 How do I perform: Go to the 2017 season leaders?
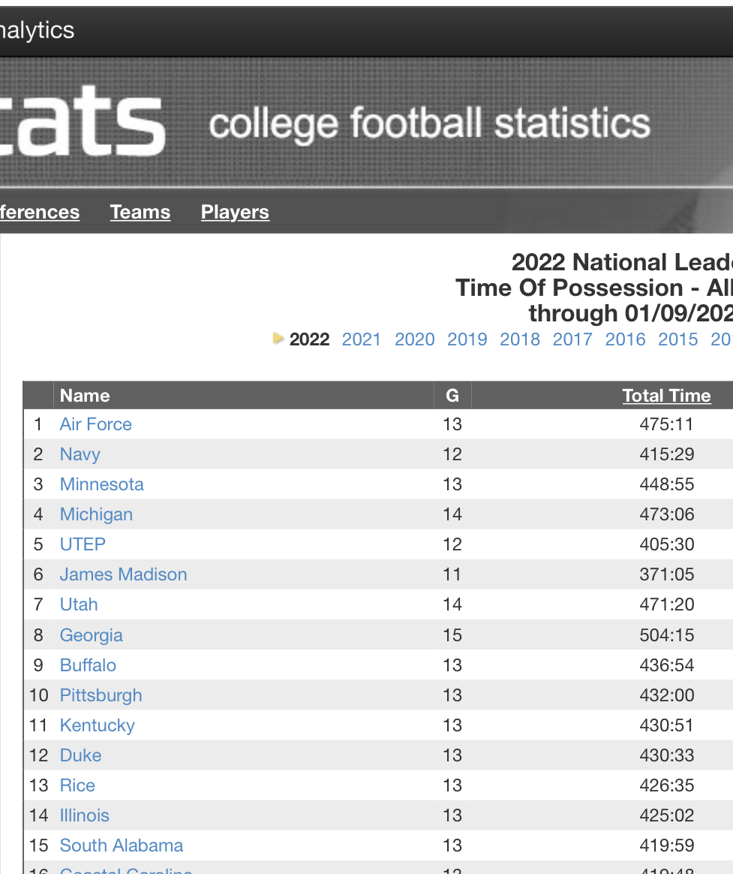572,339
